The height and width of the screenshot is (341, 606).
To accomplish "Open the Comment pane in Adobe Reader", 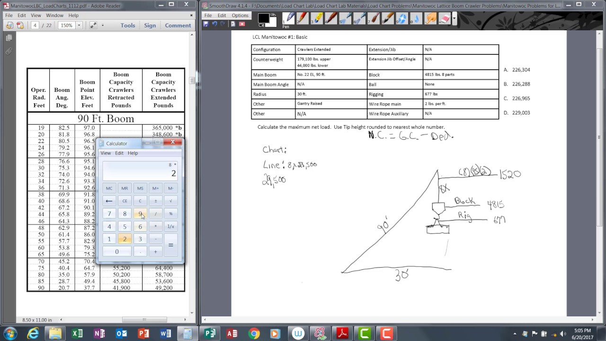I will (x=178, y=26).
